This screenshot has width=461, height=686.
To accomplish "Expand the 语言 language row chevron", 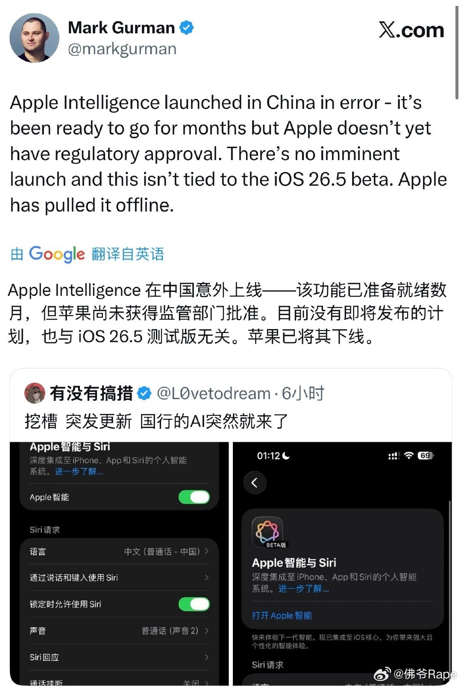I will click(x=207, y=551).
